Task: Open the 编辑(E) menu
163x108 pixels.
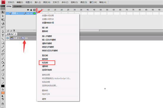Action: coord(20,2)
